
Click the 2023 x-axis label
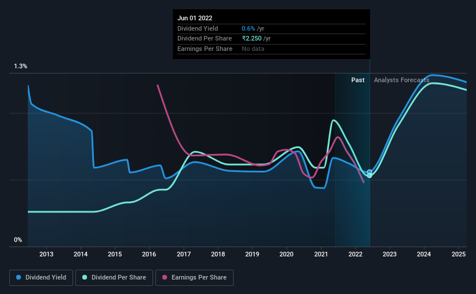390,254
